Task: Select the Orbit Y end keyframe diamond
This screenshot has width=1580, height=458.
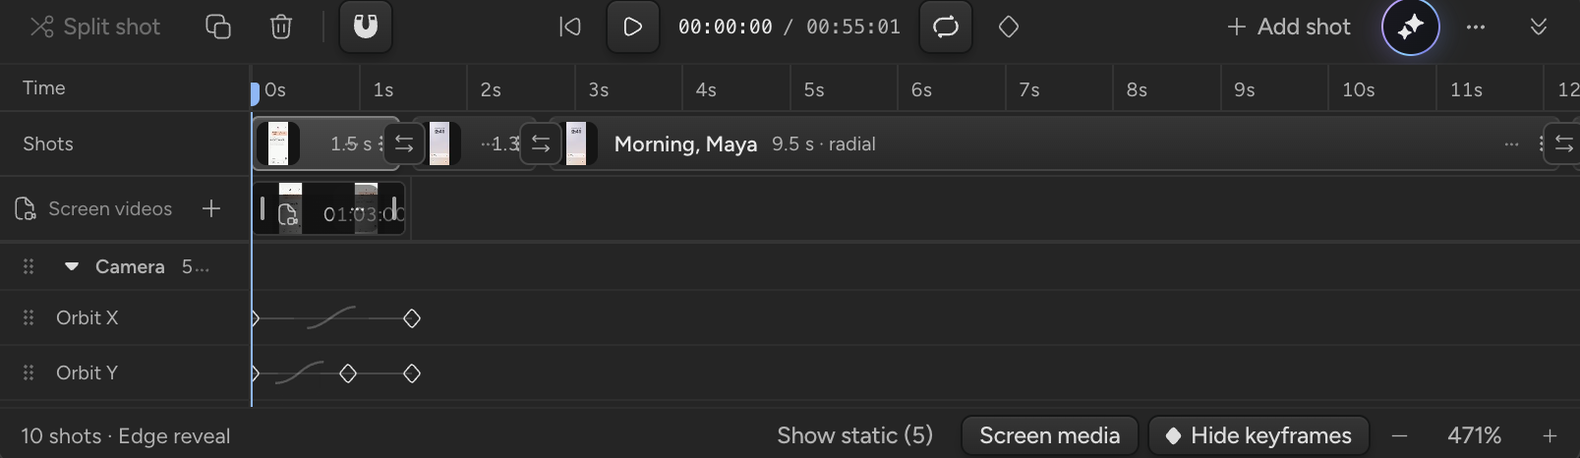Action: pos(412,373)
